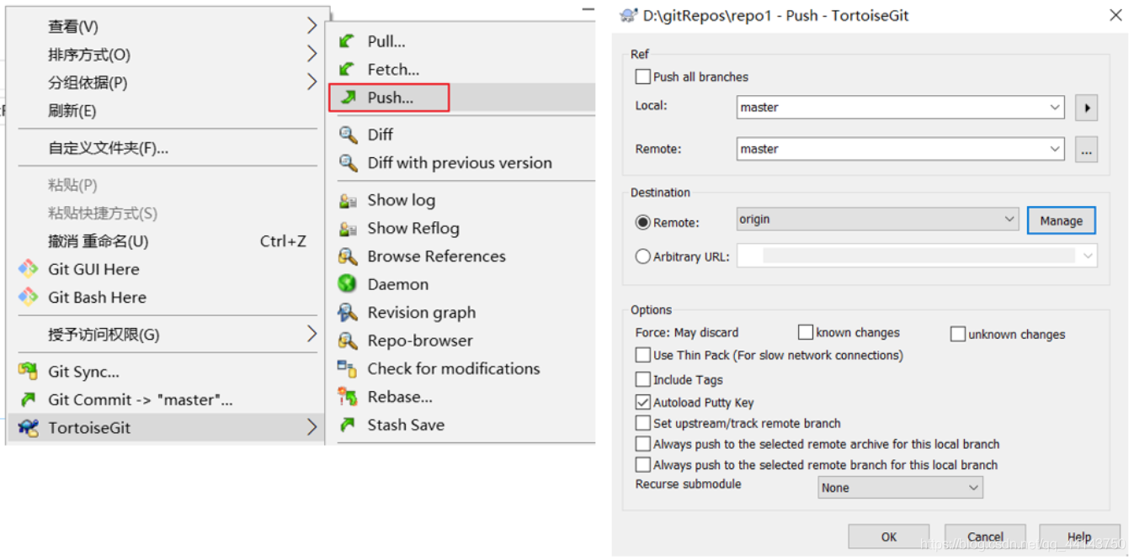This screenshot has height=560, width=1134.
Task: Expand the 排序方式(O) submenu
Action: tap(311, 54)
